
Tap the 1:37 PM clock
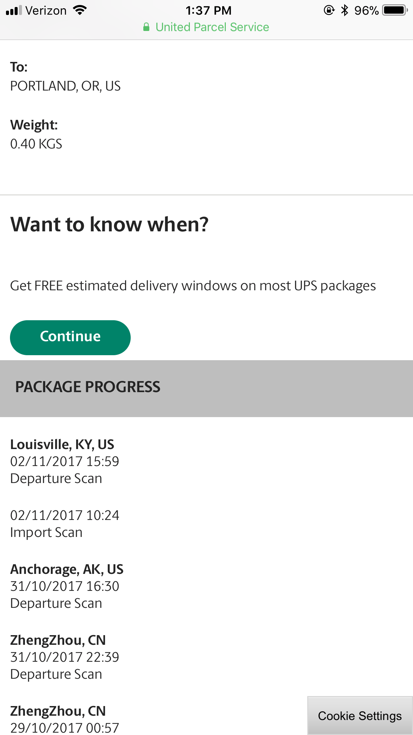pyautogui.click(x=208, y=10)
